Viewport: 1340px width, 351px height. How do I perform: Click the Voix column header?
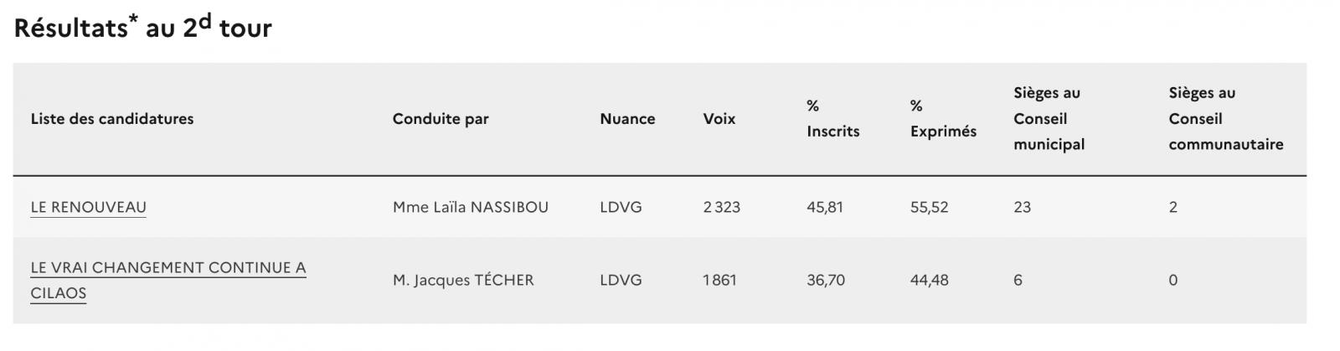tap(719, 119)
